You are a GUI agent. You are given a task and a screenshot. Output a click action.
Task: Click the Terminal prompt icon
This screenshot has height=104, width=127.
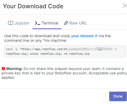(37, 23)
